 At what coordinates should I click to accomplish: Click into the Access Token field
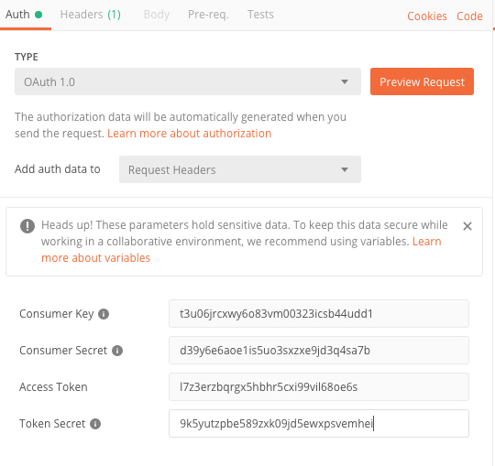(319, 387)
